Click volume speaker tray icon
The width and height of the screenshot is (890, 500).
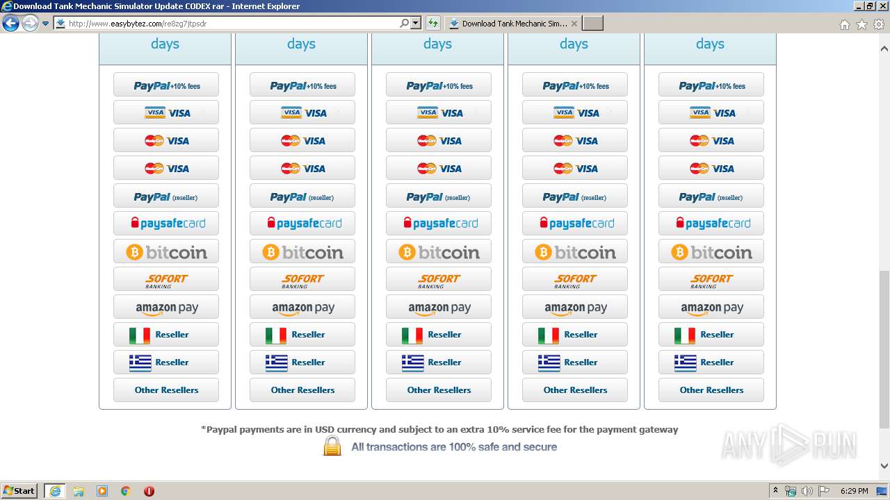(x=807, y=491)
